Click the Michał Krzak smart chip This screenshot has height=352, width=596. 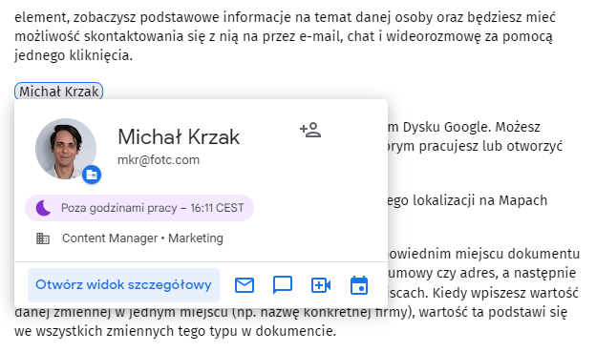pyautogui.click(x=58, y=92)
